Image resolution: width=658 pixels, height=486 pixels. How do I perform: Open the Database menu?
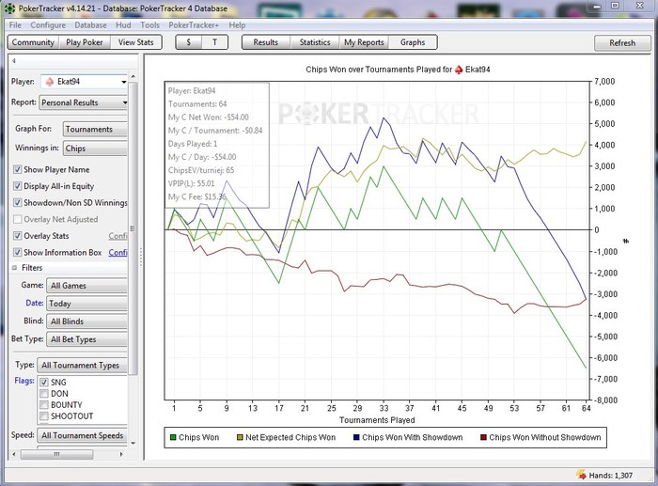(x=90, y=25)
